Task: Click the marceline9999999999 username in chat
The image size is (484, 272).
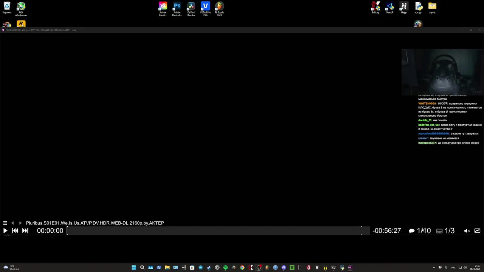Action: 434,134
